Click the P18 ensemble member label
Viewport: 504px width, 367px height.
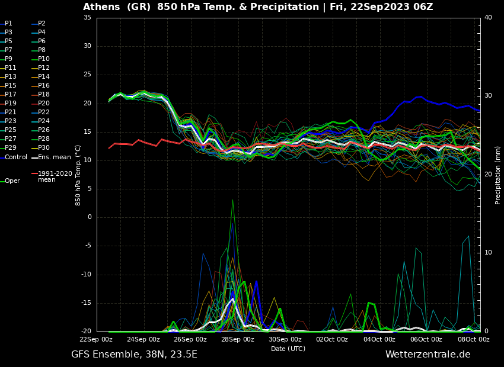coord(44,95)
